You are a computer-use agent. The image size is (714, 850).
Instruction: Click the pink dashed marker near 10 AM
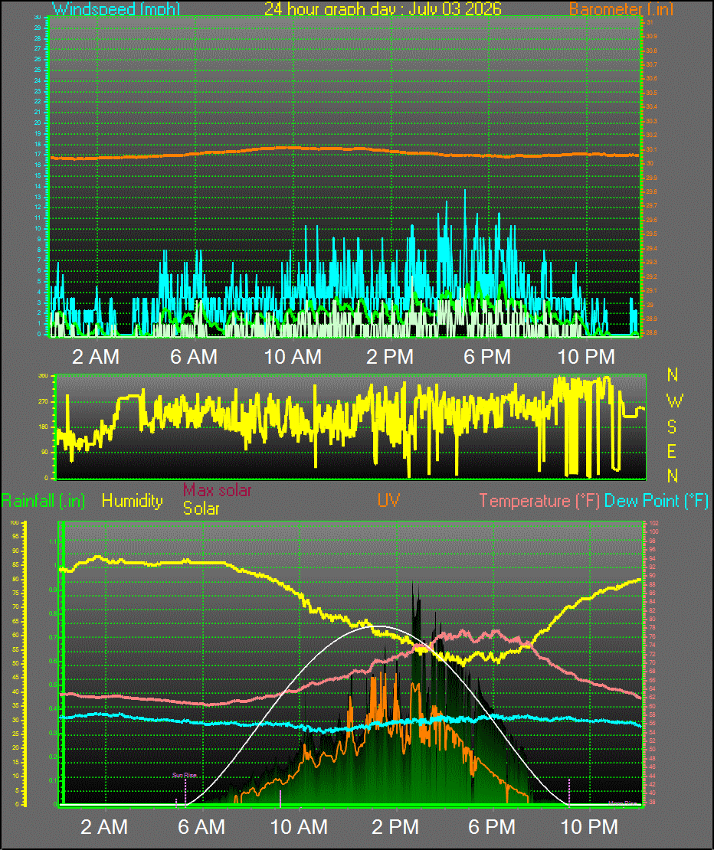(280, 799)
